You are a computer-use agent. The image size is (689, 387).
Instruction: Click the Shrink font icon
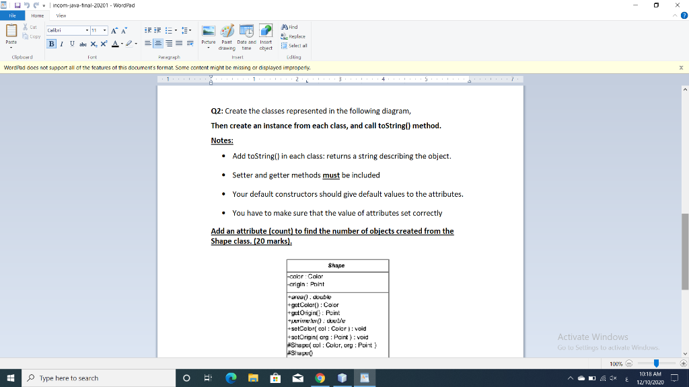click(124, 30)
